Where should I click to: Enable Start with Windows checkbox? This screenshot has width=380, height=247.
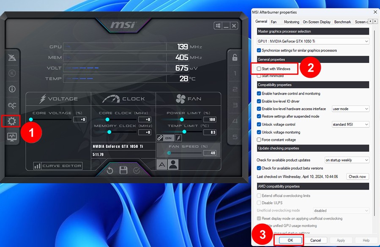tap(259, 69)
